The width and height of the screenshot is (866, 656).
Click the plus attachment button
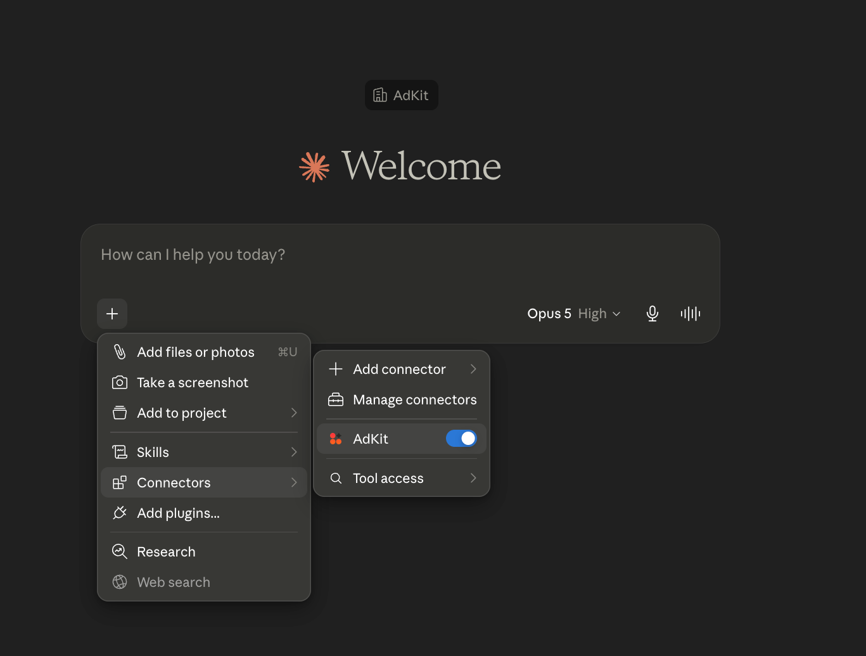coord(112,314)
